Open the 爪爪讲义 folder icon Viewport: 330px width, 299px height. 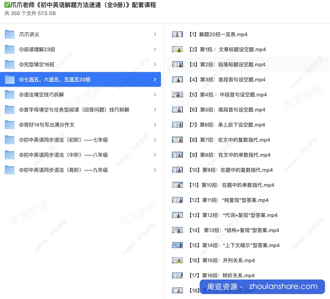(10, 34)
